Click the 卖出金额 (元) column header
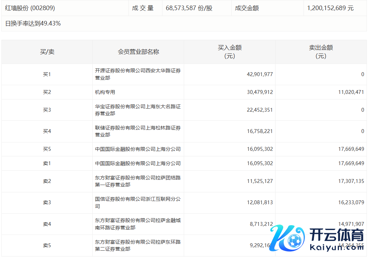This screenshot has height=259, width=369. click(321, 52)
